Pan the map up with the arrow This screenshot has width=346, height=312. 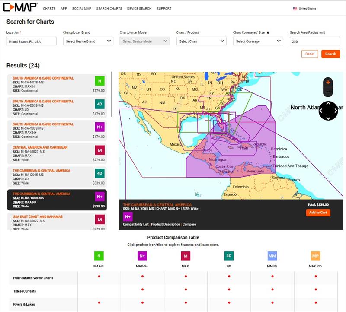click(328, 104)
